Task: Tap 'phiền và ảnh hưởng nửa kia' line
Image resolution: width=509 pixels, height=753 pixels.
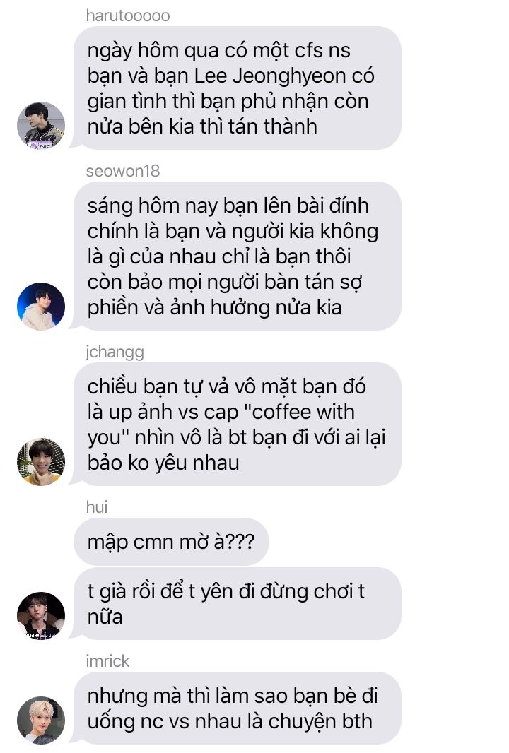Action: pos(214,308)
